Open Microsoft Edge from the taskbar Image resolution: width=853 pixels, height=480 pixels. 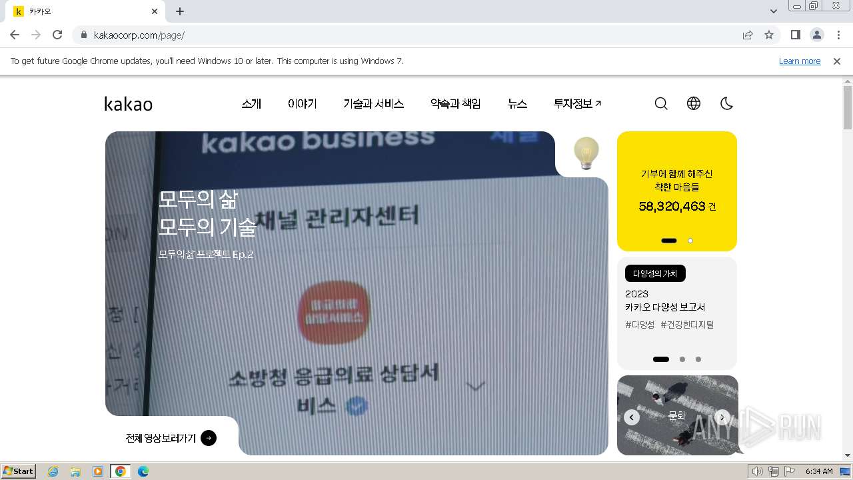[x=143, y=471]
